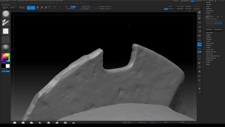Select the Move transform tool in top toolbar

[x=37, y=8]
